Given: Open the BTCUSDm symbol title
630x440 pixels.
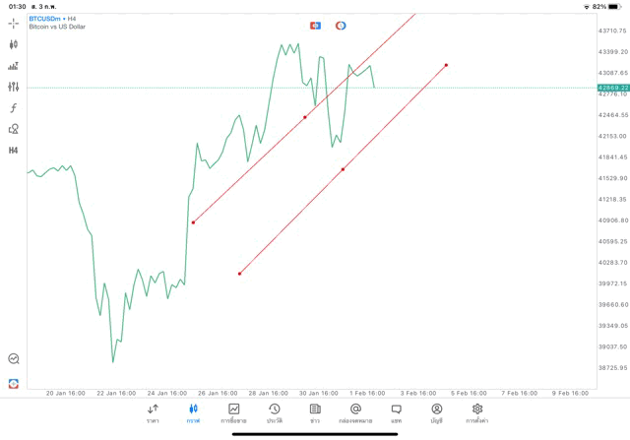Looking at the screenshot, I should tap(48, 18).
